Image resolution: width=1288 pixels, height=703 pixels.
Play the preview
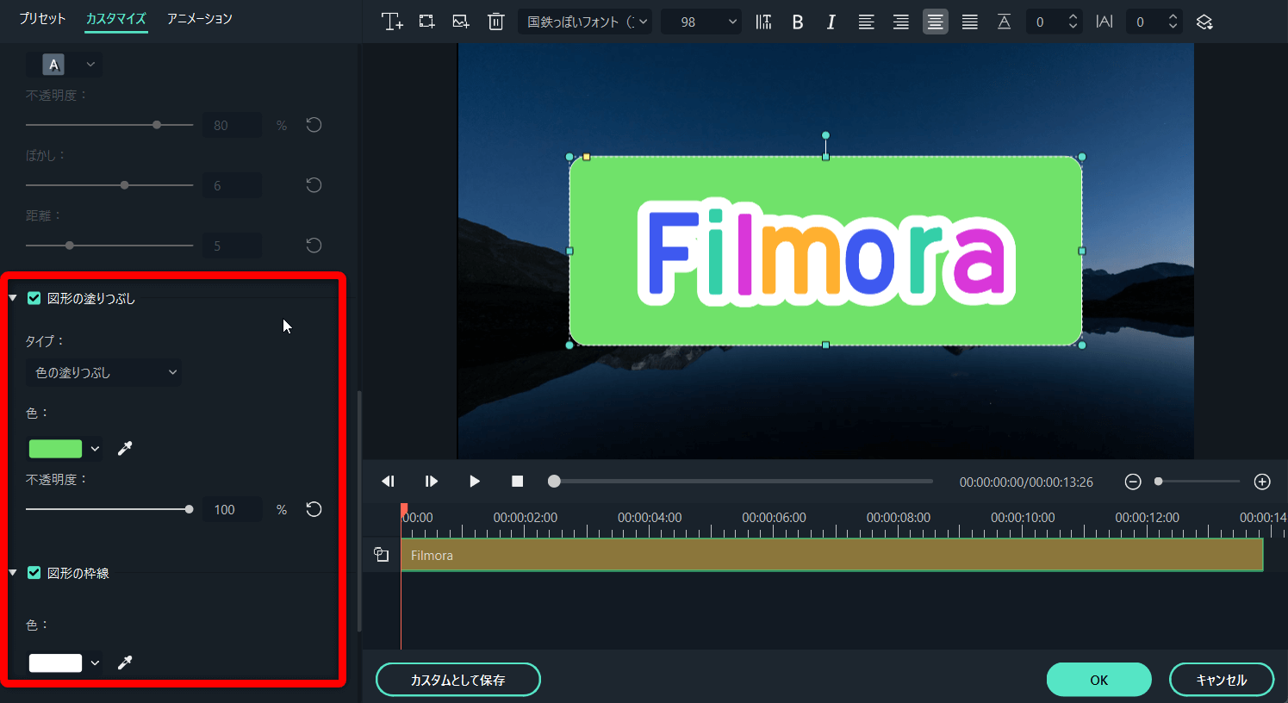click(x=475, y=482)
